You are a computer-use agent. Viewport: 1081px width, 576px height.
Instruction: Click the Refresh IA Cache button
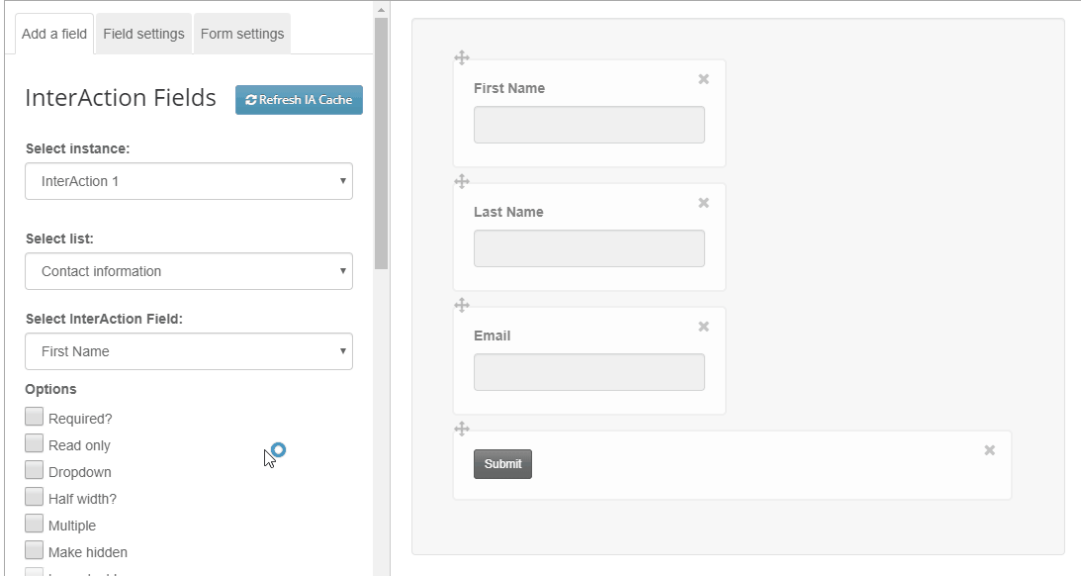300,100
